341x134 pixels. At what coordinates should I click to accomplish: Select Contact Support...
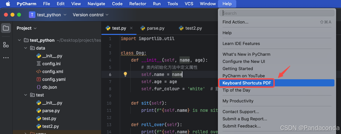pos(276,112)
